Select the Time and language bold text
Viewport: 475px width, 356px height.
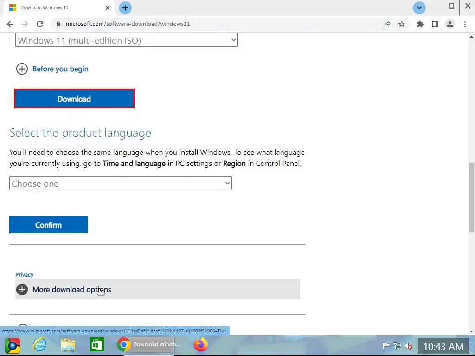tap(134, 164)
